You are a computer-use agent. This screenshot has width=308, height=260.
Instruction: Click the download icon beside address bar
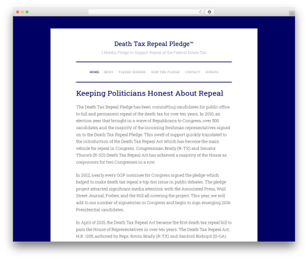209,12
